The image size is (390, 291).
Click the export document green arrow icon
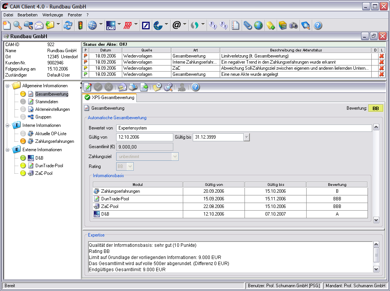(x=144, y=87)
